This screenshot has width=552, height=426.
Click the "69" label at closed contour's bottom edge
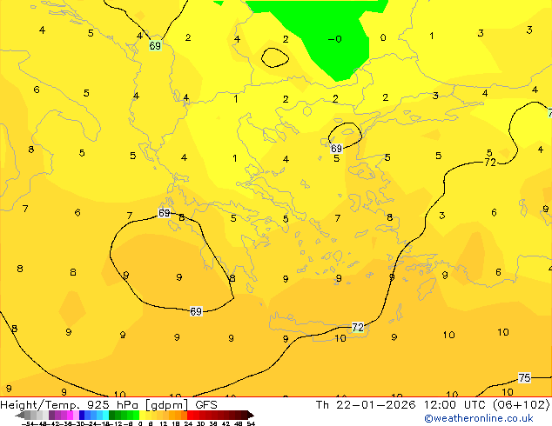click(196, 311)
